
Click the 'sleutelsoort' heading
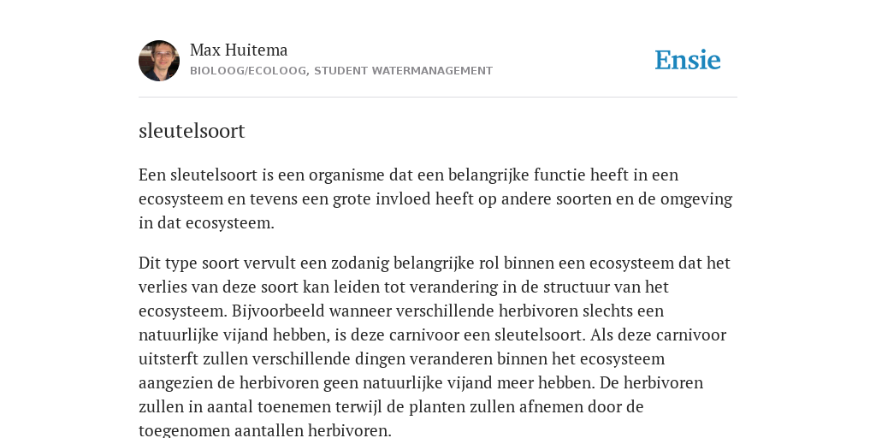click(x=192, y=131)
